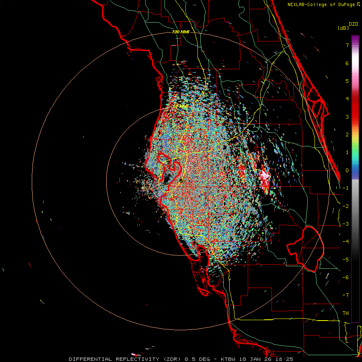Click the 50 NMI range ring label
The height and width of the screenshot is (362, 362).
click(x=181, y=107)
